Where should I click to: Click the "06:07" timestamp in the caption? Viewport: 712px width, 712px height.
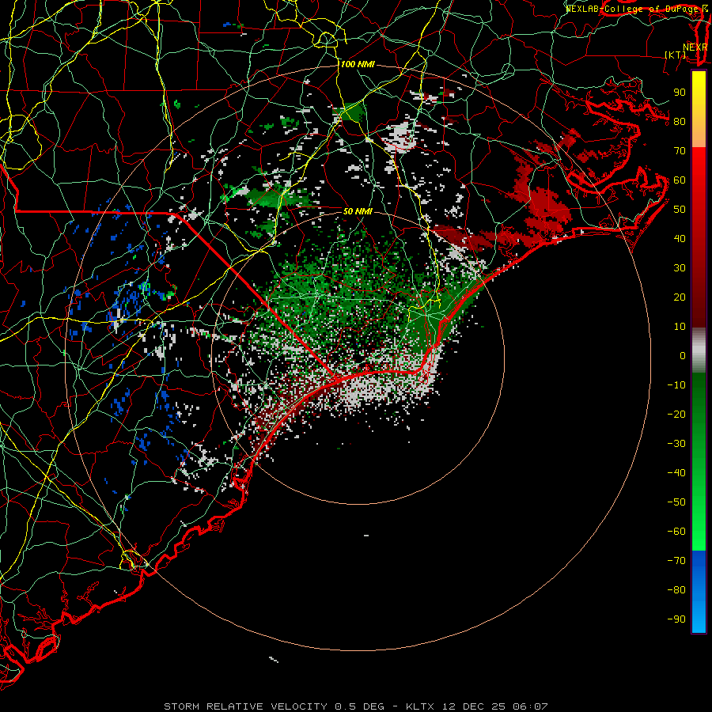click(530, 706)
